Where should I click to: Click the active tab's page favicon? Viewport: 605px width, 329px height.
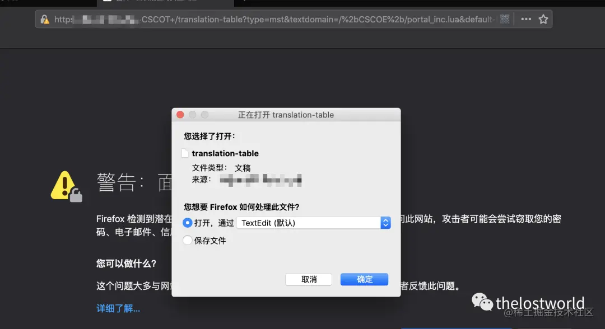coord(106,2)
